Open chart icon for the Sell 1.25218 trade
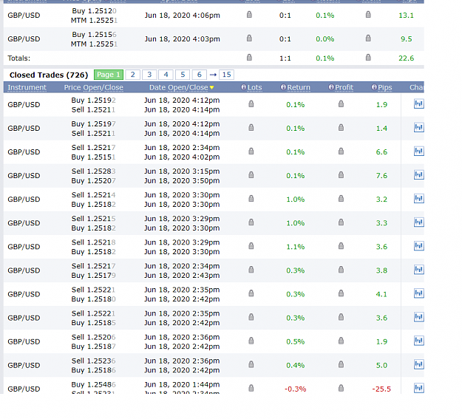Viewport: 462px width, 419px height. click(418, 246)
